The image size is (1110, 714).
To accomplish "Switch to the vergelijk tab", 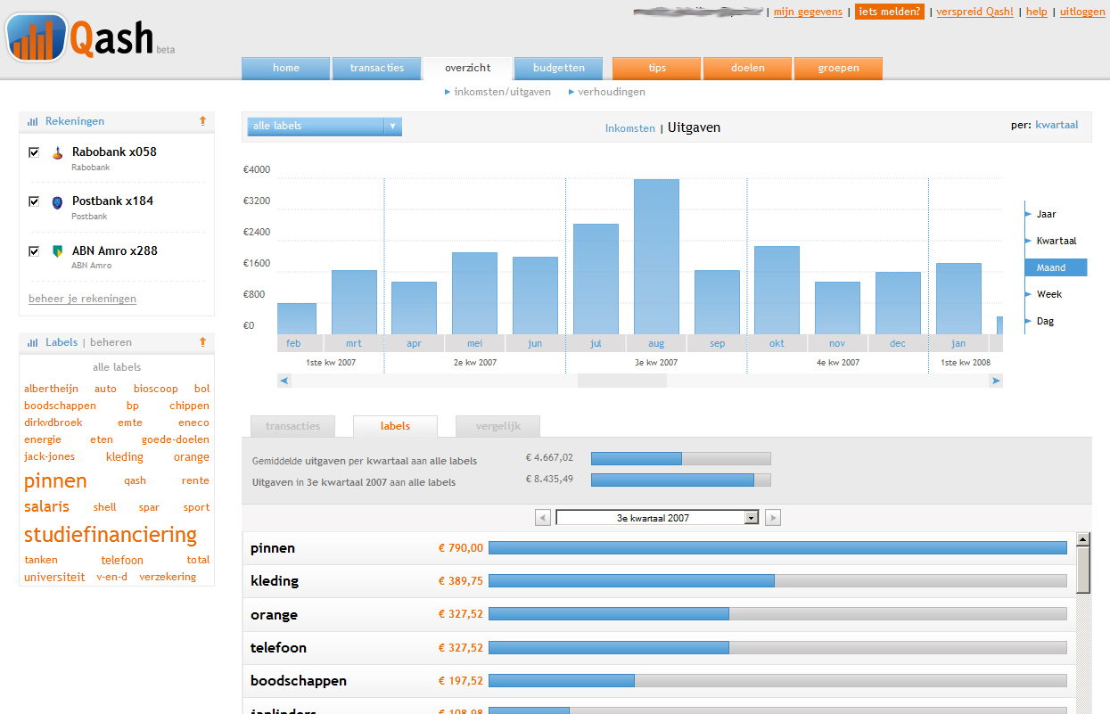I will pyautogui.click(x=497, y=426).
